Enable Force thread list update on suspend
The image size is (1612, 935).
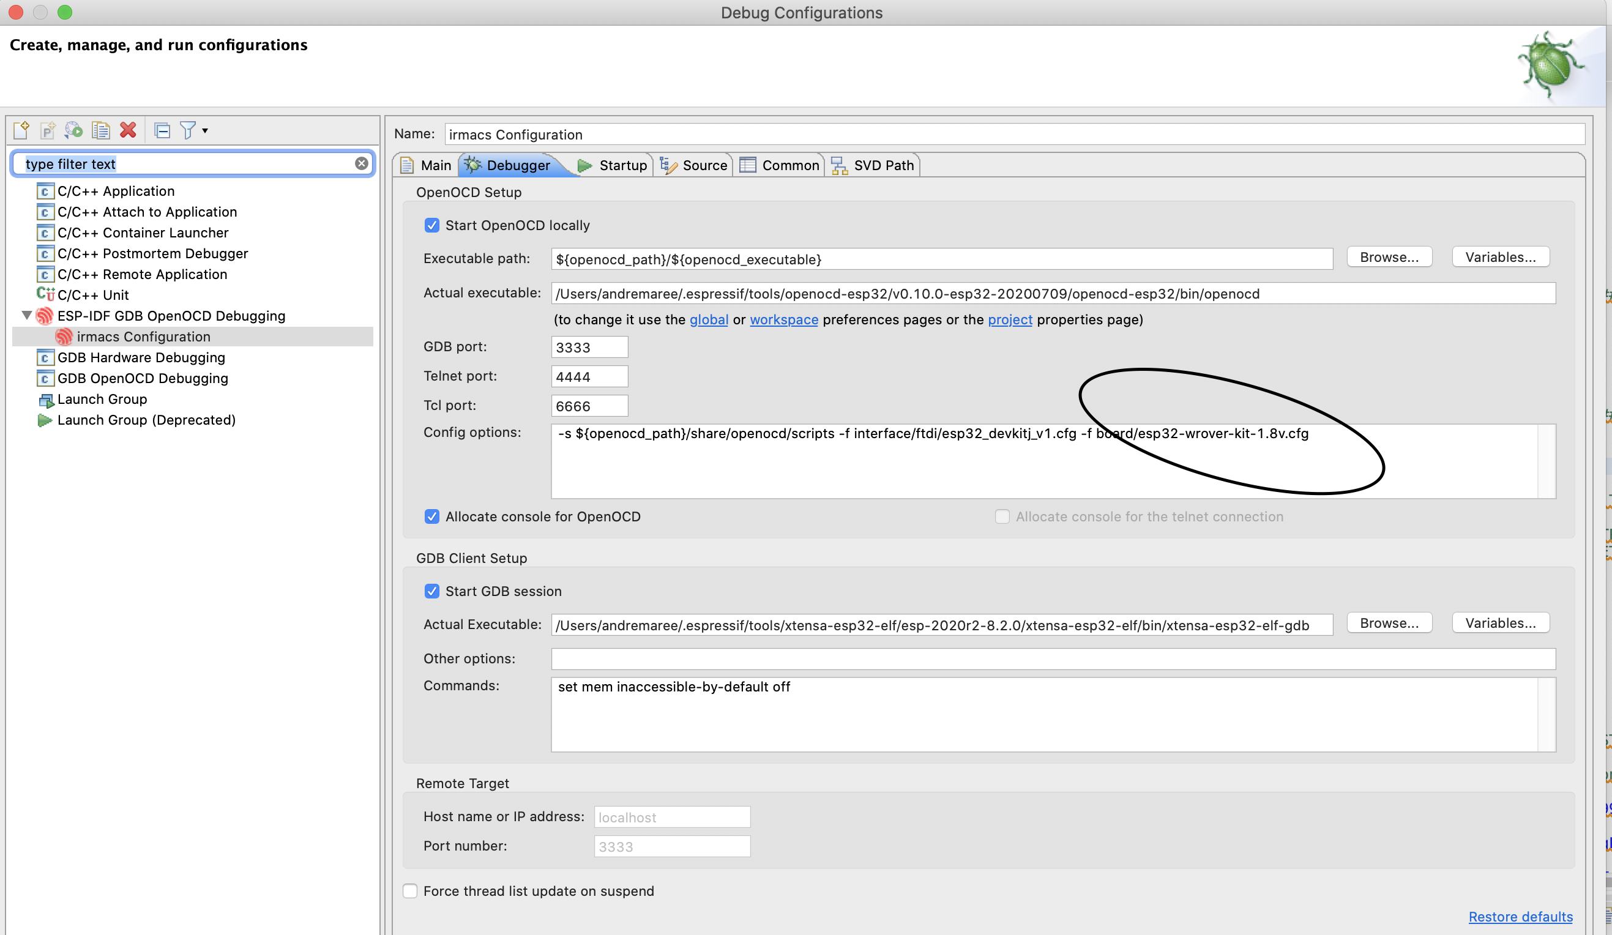coord(410,890)
